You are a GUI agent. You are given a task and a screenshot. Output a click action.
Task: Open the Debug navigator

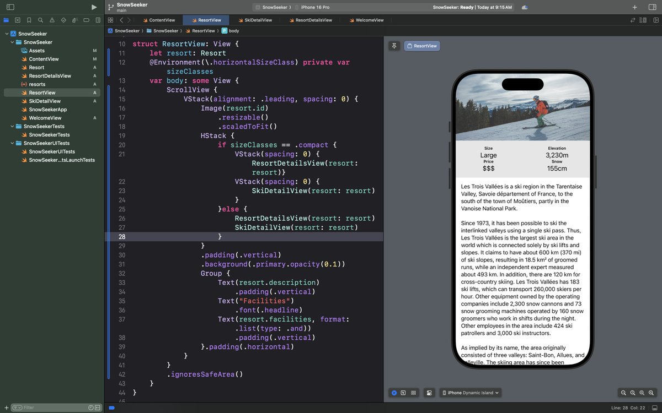74,20
